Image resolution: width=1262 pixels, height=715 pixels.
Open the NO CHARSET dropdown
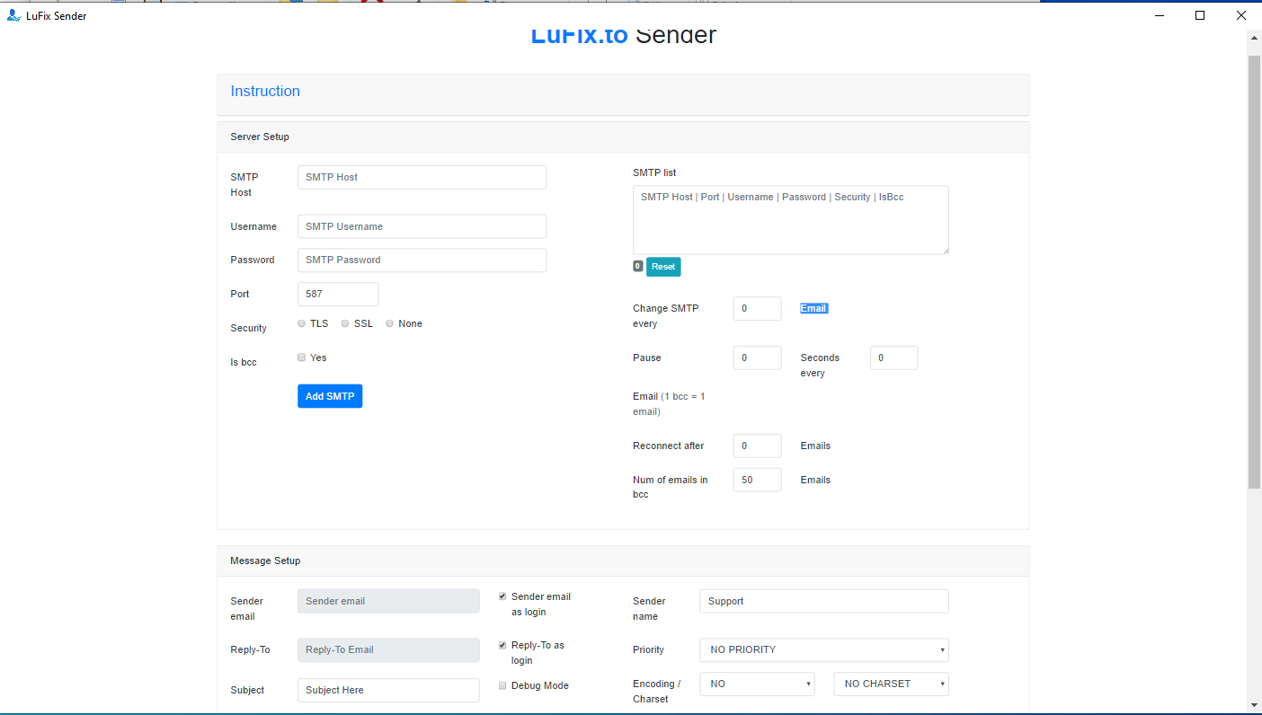tap(891, 684)
